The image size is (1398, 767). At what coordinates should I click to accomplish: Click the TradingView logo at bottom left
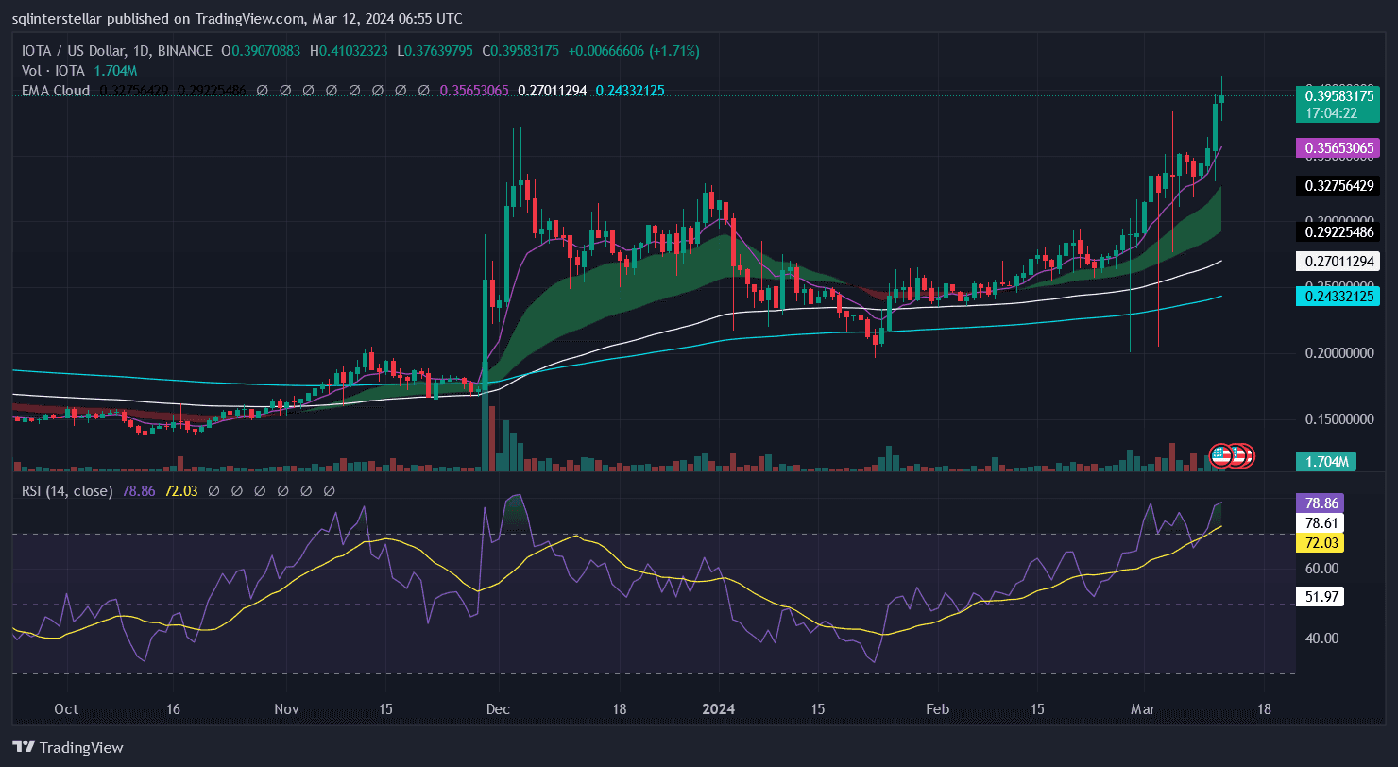point(68,747)
